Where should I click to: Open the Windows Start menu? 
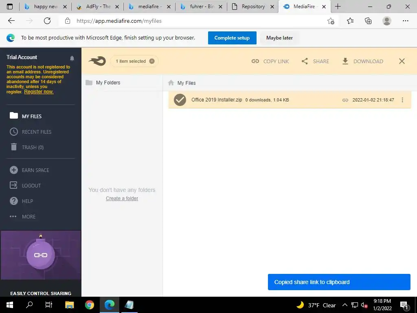coord(10,305)
